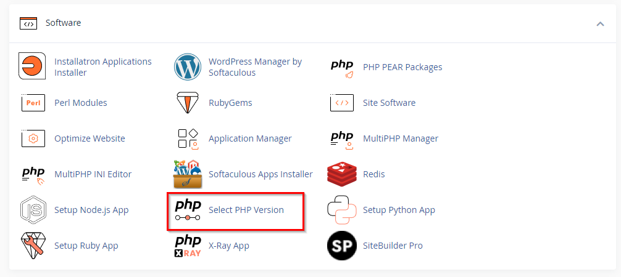Open Setup Python App link
The width and height of the screenshot is (621, 277).
point(399,210)
